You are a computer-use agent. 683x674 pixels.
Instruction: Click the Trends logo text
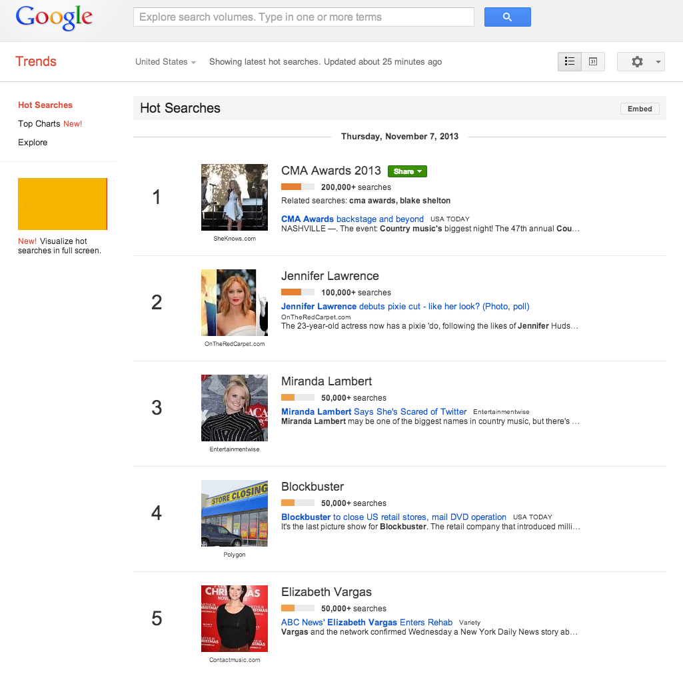coord(36,61)
